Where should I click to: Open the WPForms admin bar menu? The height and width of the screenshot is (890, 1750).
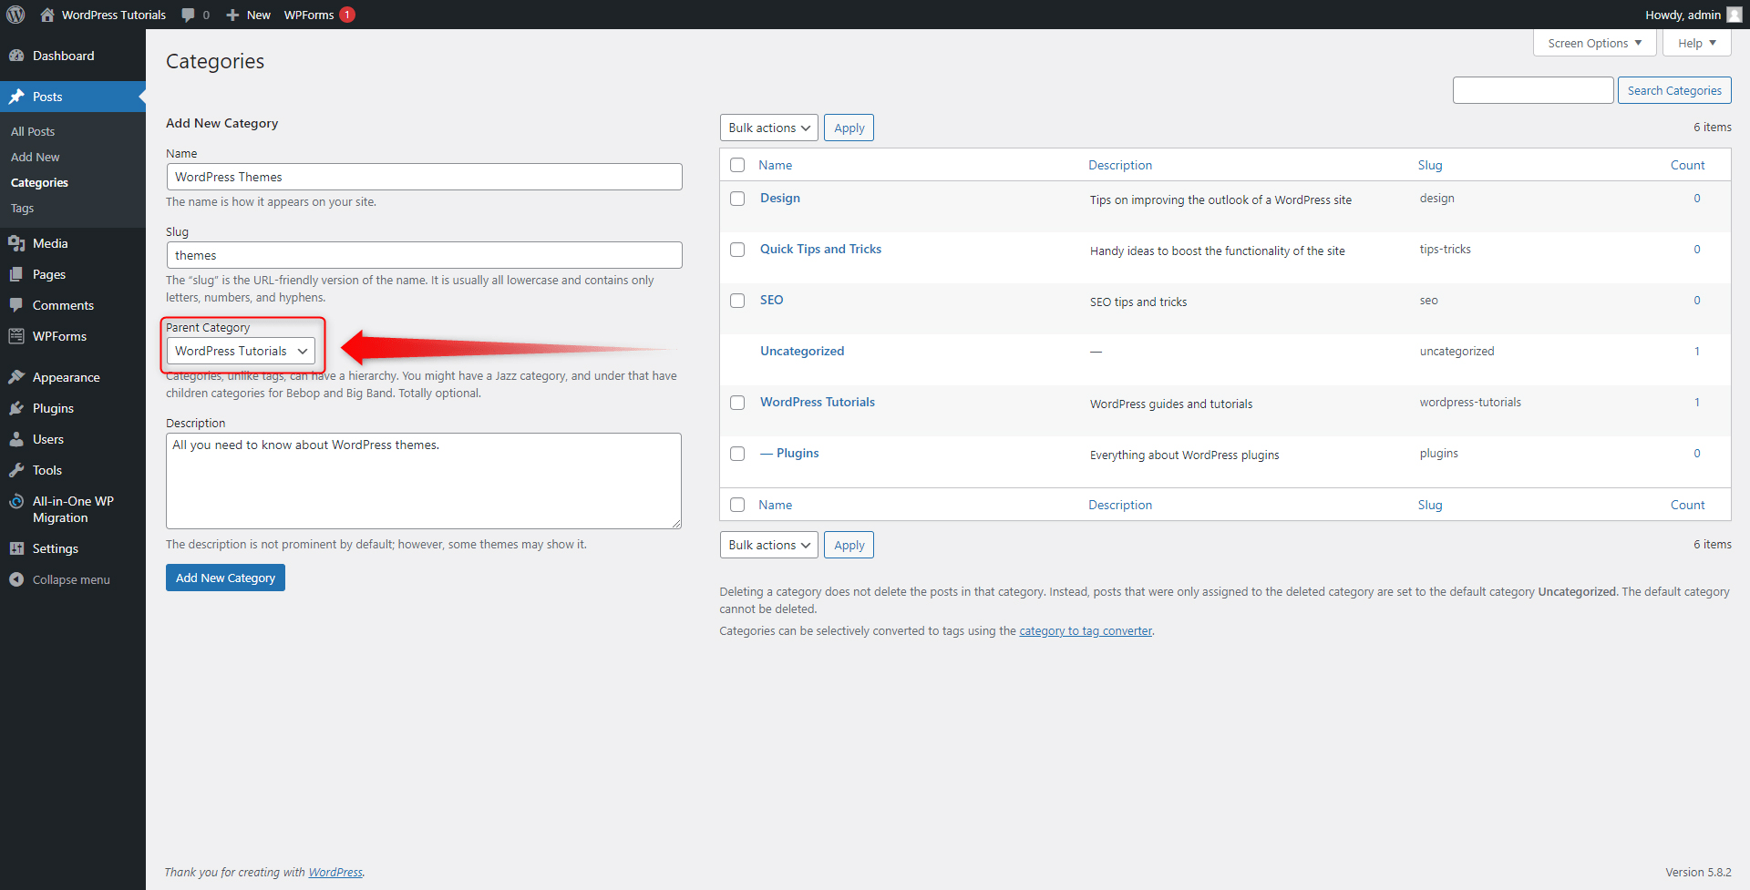point(318,15)
